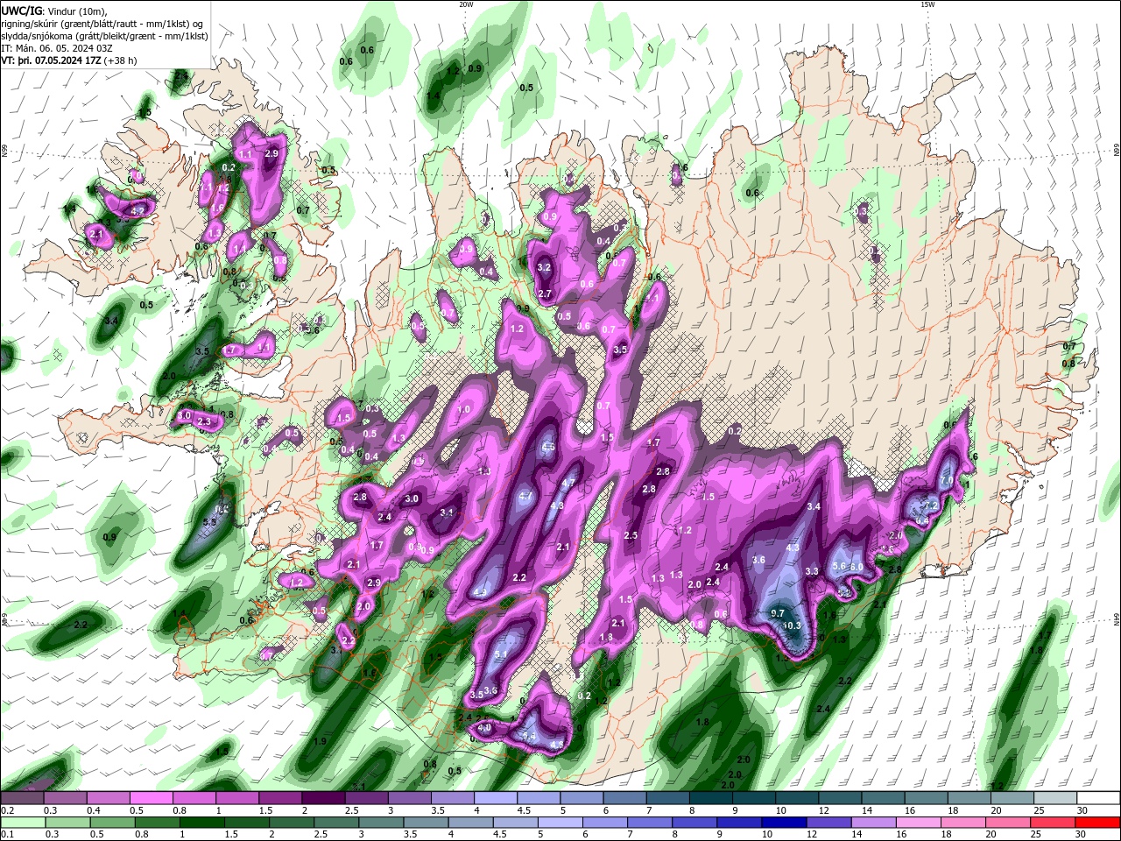Click the 'slydda/snjókoma' header line
This screenshot has height=841, width=1121.
[104, 36]
